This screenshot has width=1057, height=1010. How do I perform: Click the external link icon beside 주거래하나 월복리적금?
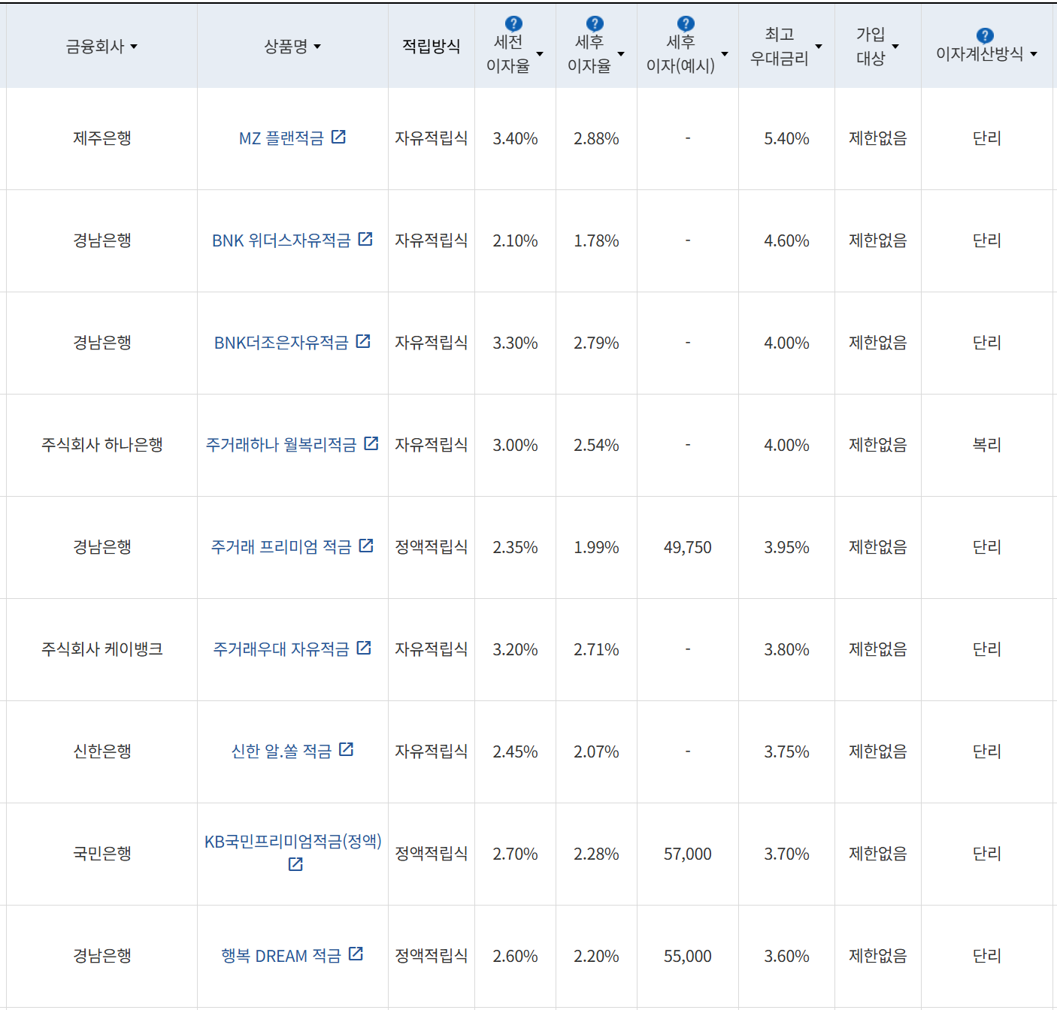(x=371, y=443)
